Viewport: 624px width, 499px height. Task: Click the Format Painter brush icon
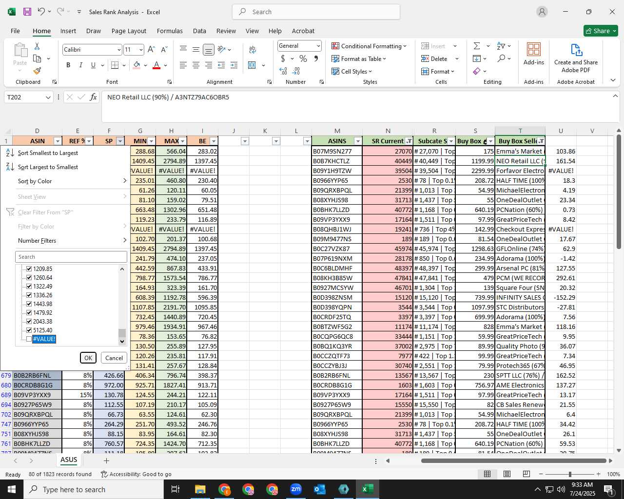[37, 70]
